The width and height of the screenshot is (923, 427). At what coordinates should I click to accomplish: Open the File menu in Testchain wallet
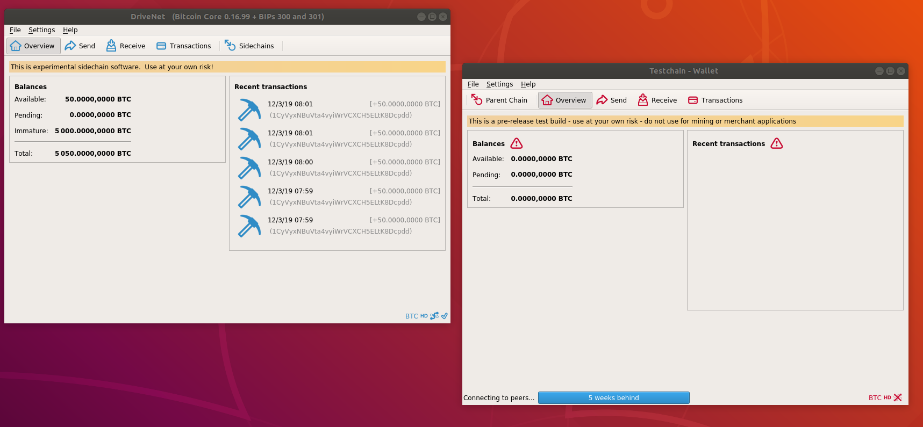(473, 84)
